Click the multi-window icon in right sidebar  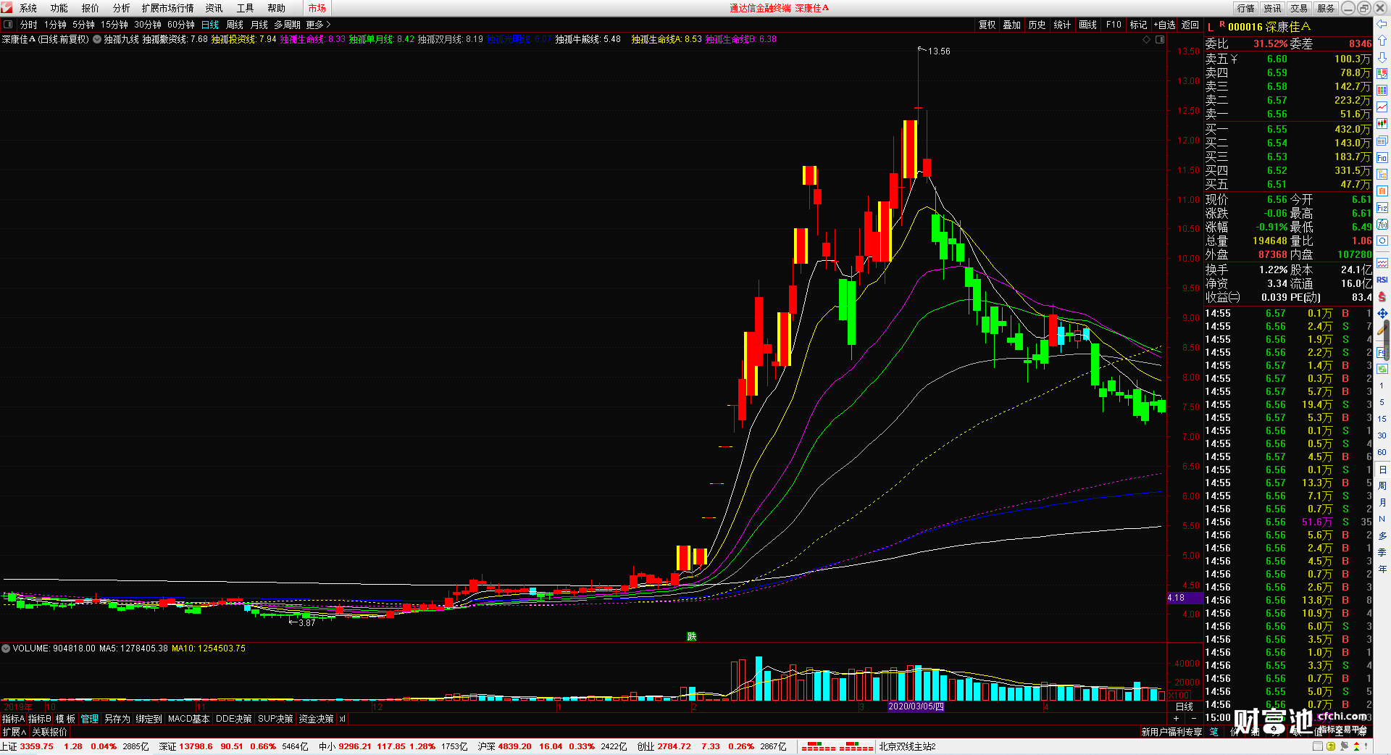click(1382, 141)
